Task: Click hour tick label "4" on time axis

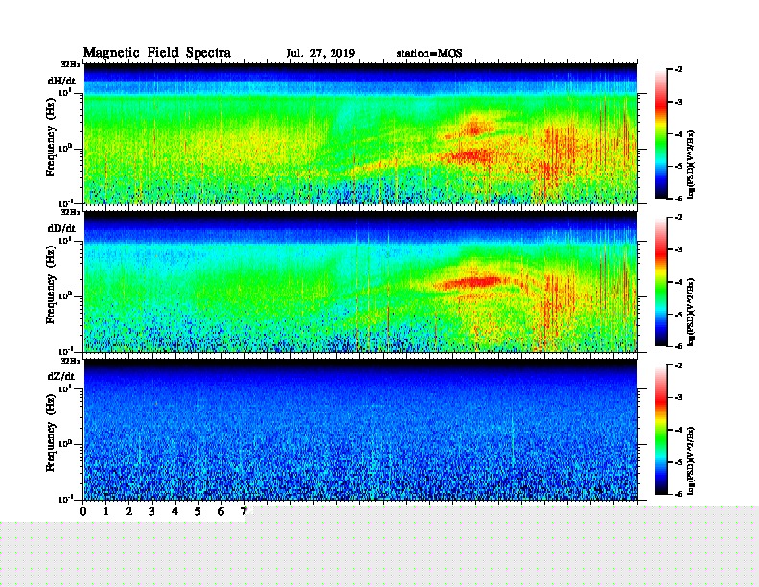Action: click(175, 511)
